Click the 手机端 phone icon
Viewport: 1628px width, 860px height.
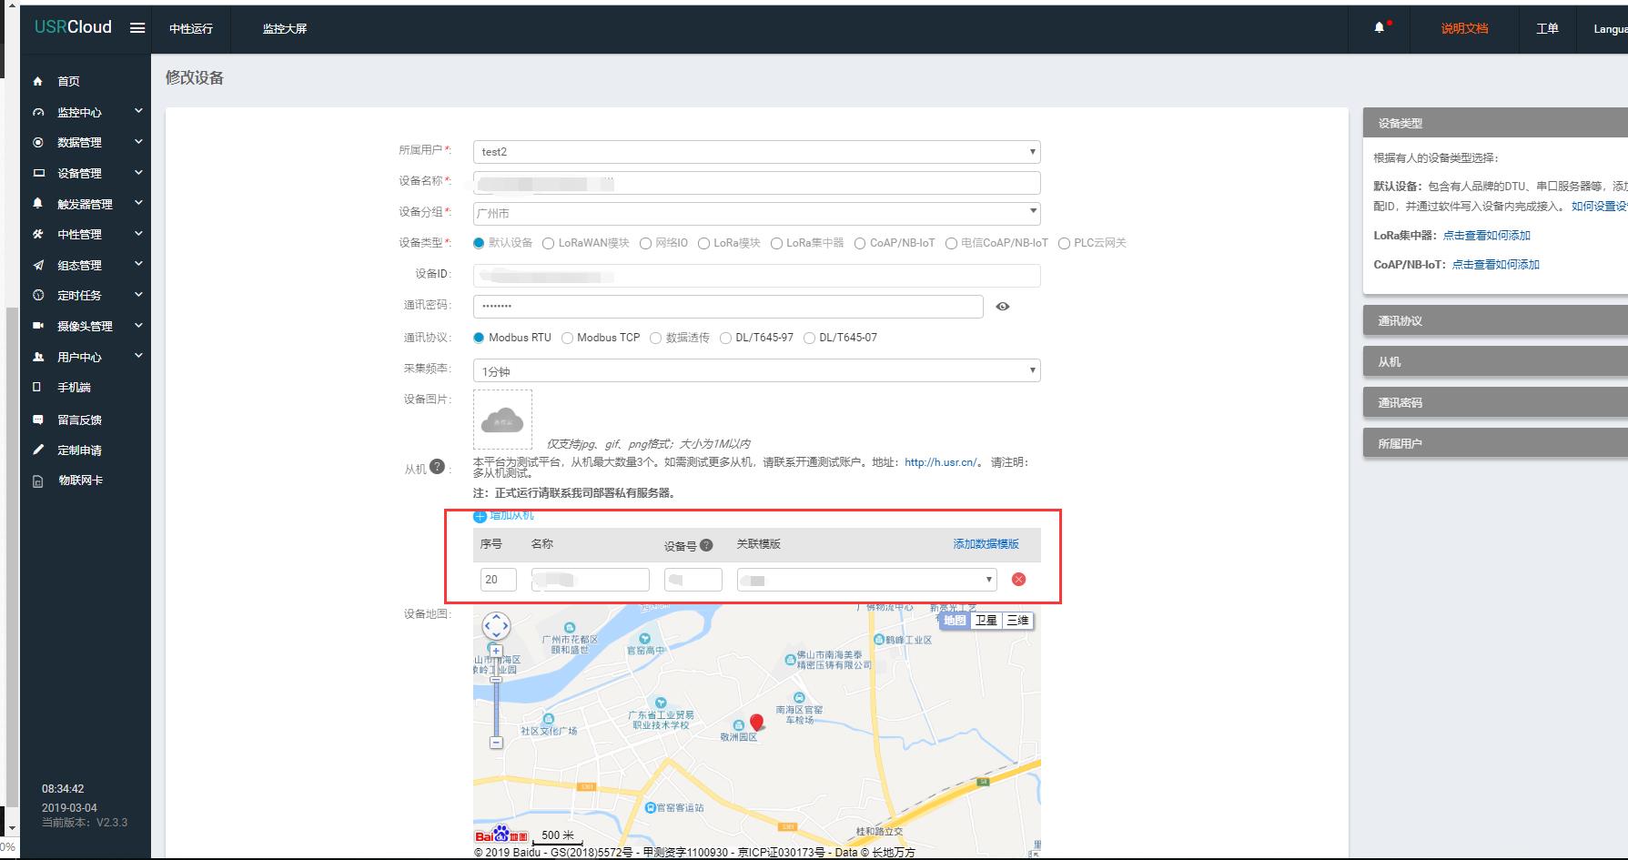coord(37,387)
